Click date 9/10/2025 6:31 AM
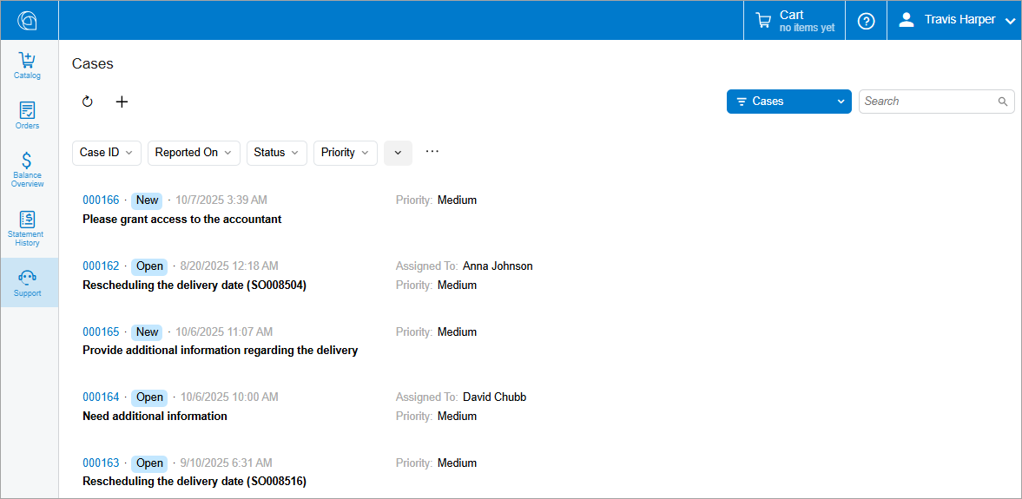Image resolution: width=1022 pixels, height=499 pixels. [x=226, y=463]
